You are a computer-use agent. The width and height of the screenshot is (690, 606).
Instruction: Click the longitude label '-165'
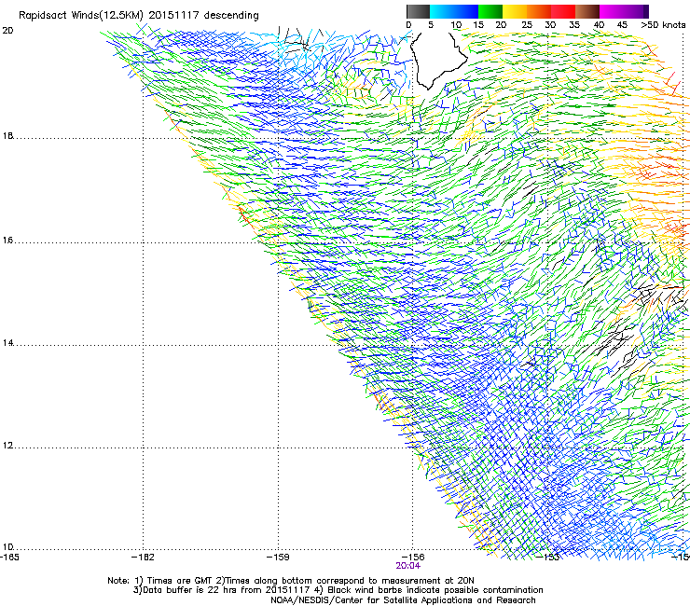click(9, 558)
